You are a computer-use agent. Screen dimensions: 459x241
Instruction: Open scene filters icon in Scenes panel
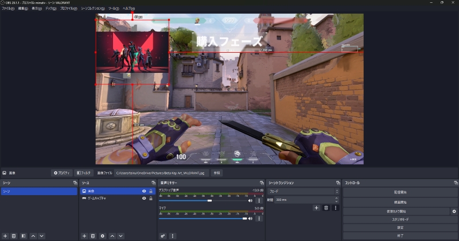pos(24,236)
